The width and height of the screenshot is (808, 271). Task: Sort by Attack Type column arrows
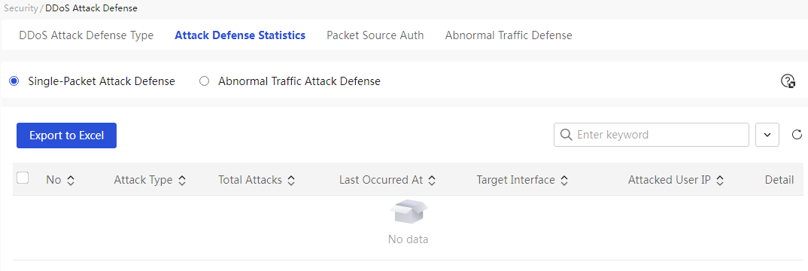coord(181,181)
